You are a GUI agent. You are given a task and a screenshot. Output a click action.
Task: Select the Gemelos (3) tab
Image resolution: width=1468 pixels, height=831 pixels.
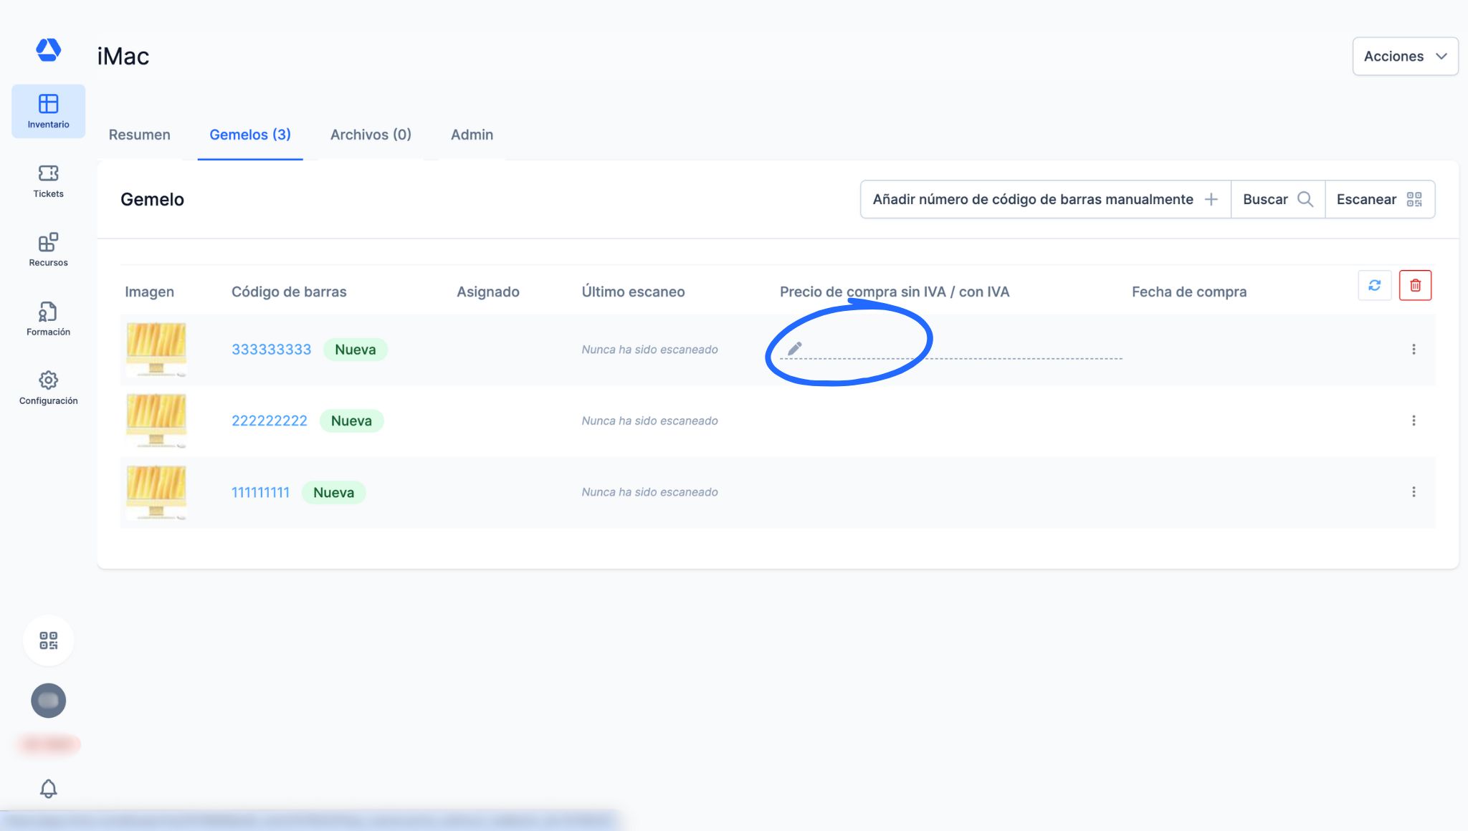[250, 135]
